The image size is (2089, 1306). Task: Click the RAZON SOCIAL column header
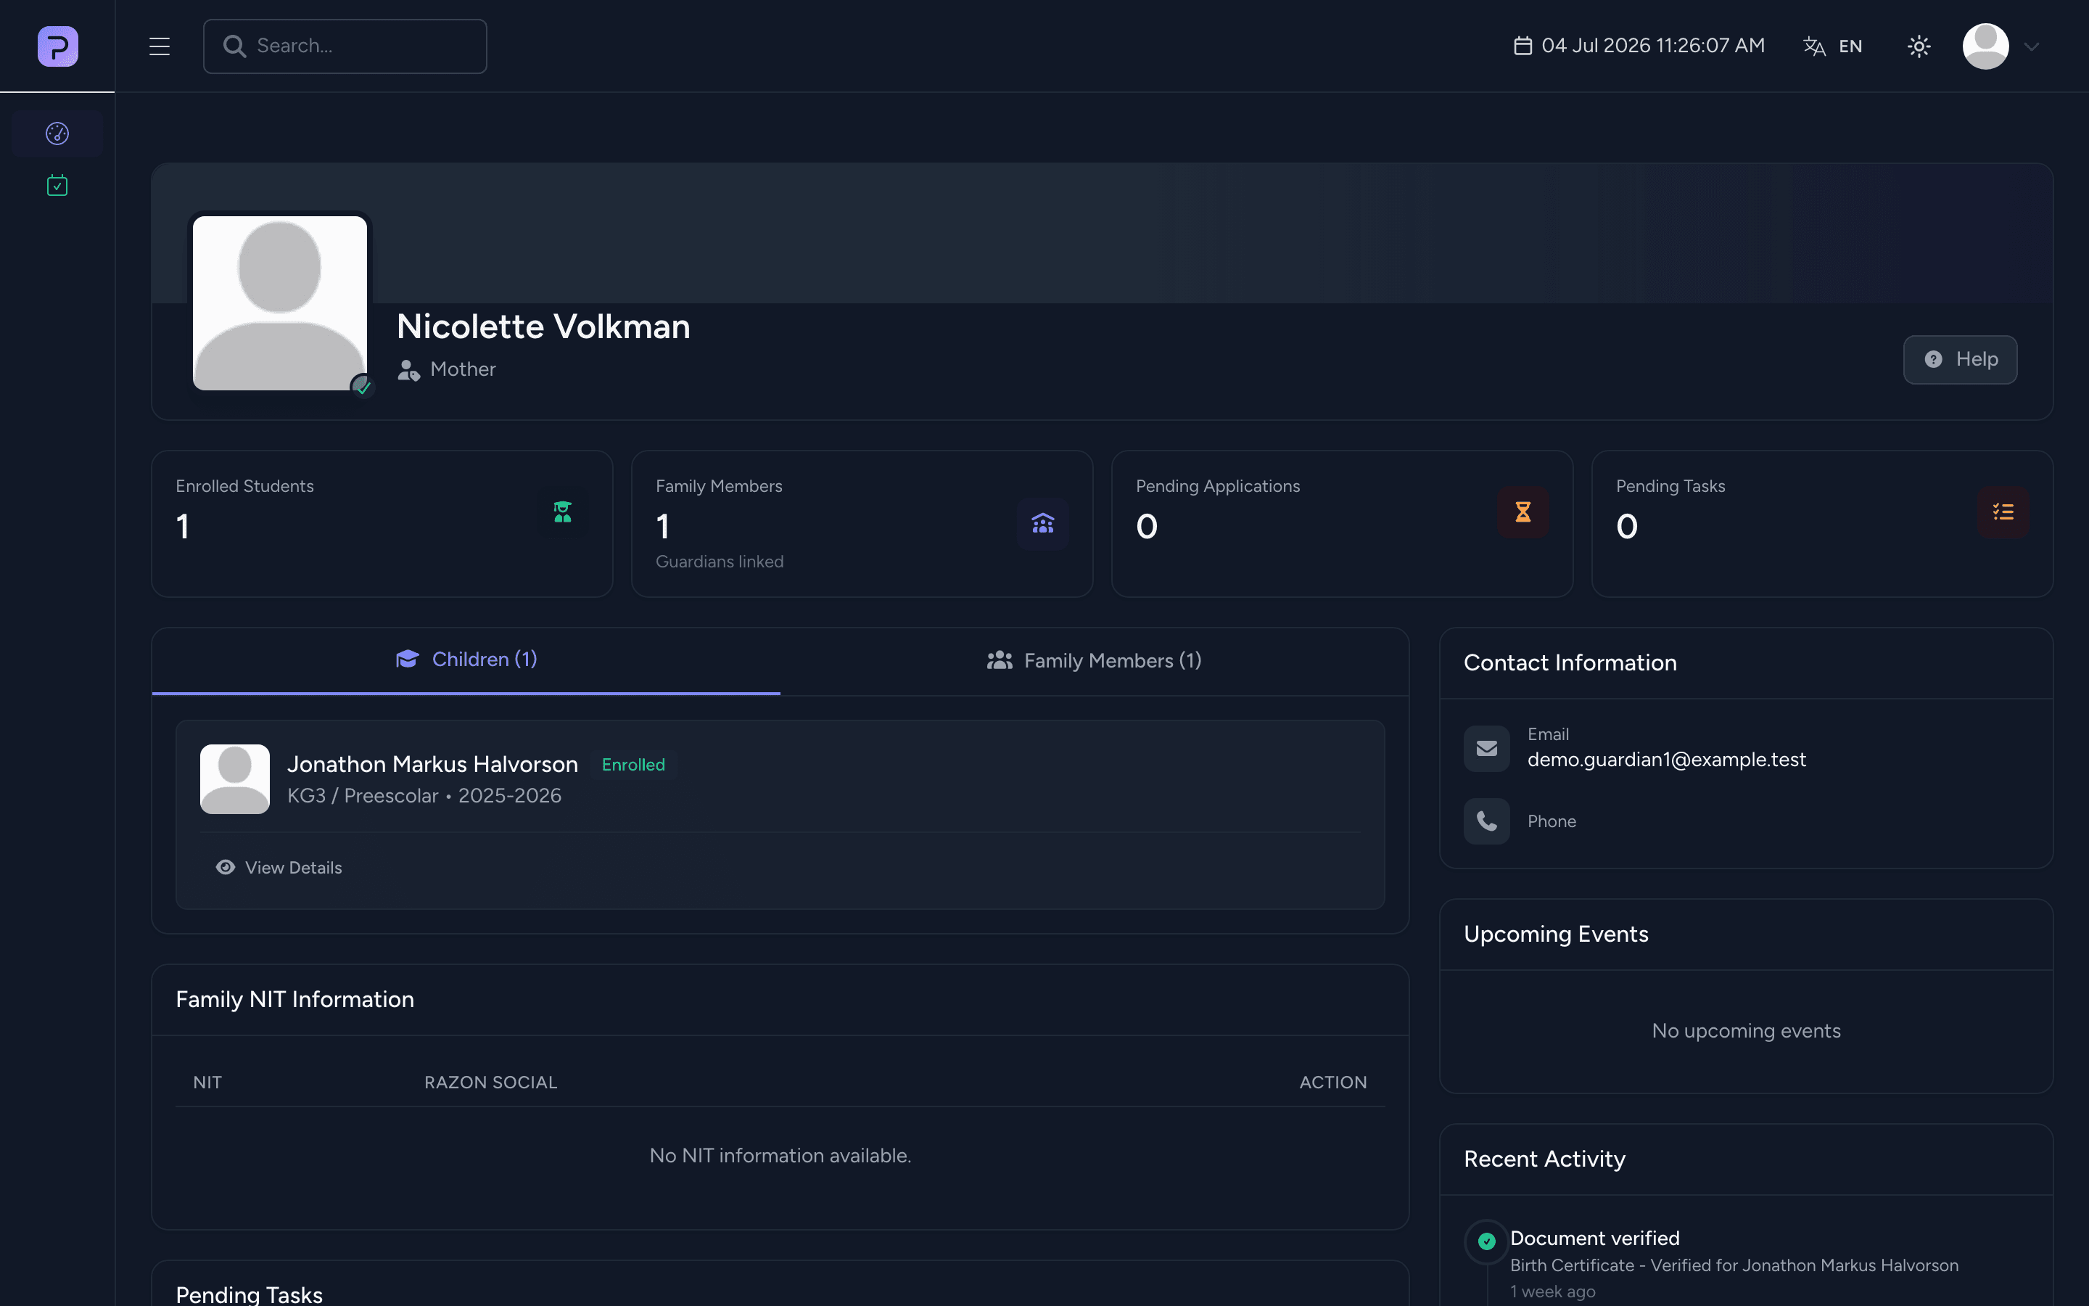pyautogui.click(x=490, y=1083)
